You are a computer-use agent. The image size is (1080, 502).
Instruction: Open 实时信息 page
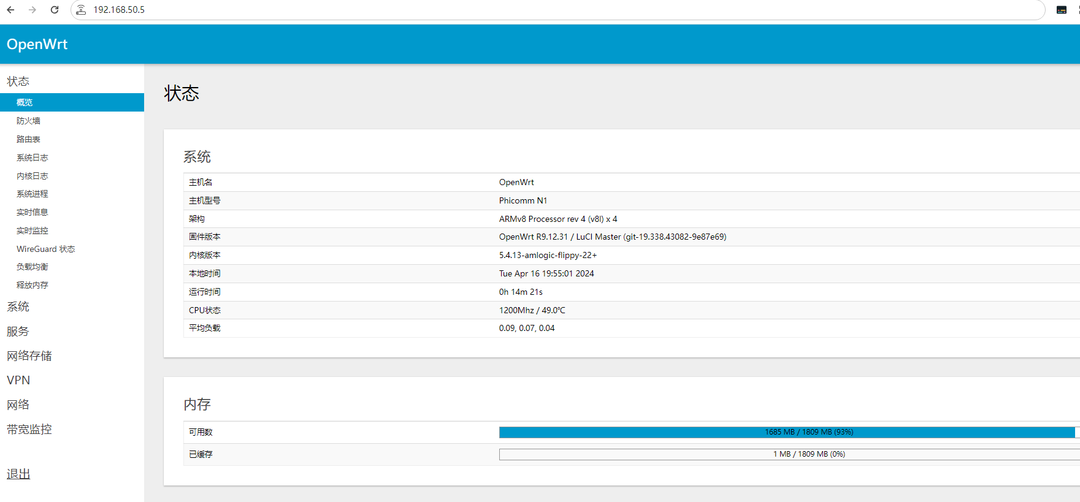pos(32,212)
